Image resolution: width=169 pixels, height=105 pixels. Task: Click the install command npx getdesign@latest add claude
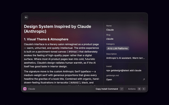[124, 71]
